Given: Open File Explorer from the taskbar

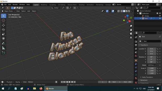Looking at the screenshot, I should coord(34,88).
